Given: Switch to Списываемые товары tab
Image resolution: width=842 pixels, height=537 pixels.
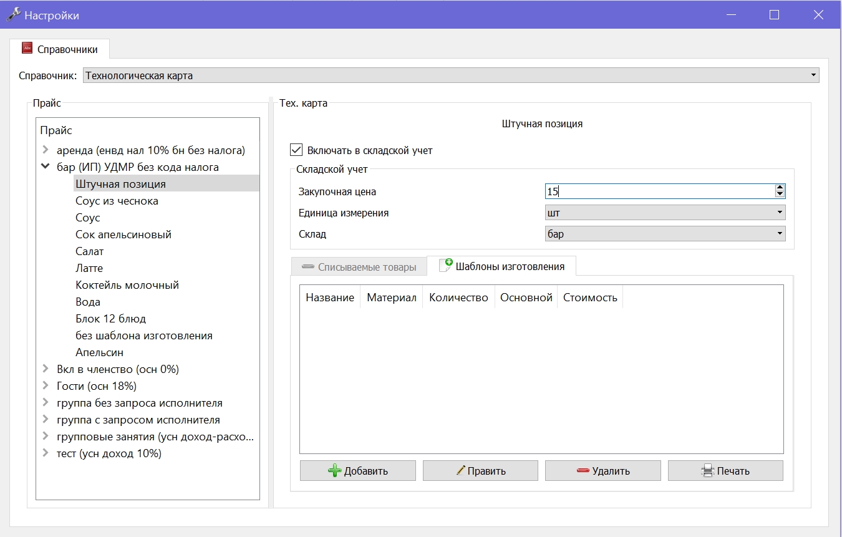Looking at the screenshot, I should [x=359, y=267].
